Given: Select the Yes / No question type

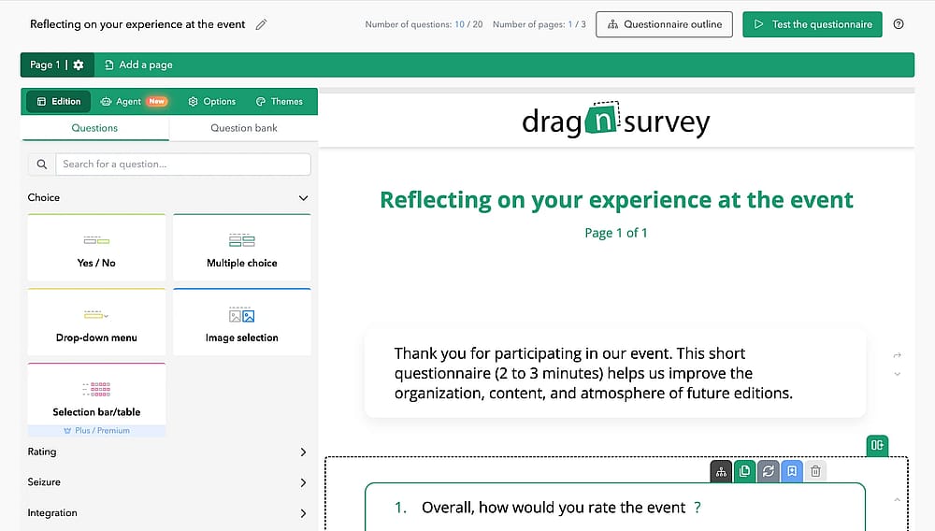Looking at the screenshot, I should click(96, 248).
